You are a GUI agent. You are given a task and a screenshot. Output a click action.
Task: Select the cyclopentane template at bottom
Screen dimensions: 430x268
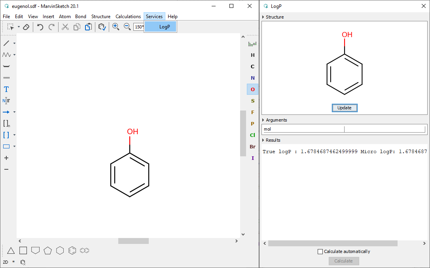[47, 250]
